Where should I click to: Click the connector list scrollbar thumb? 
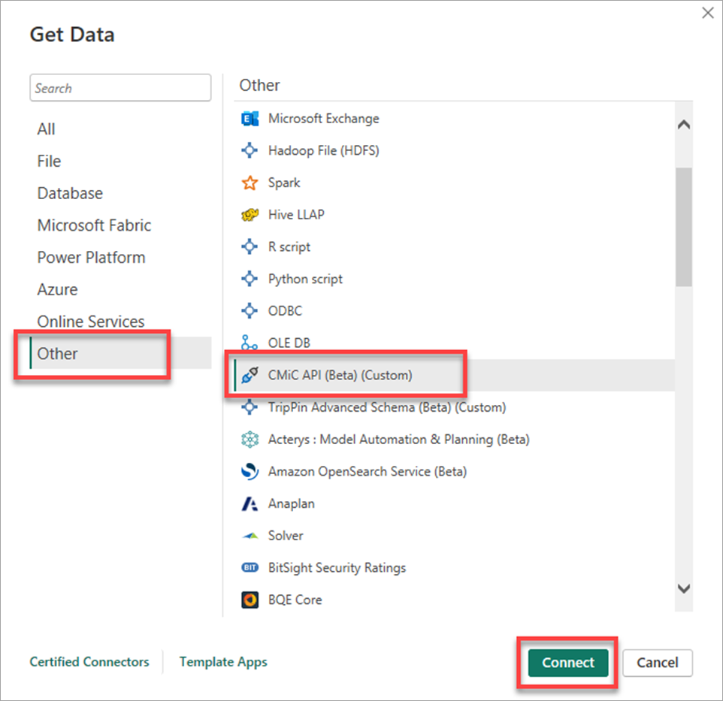pos(684,227)
